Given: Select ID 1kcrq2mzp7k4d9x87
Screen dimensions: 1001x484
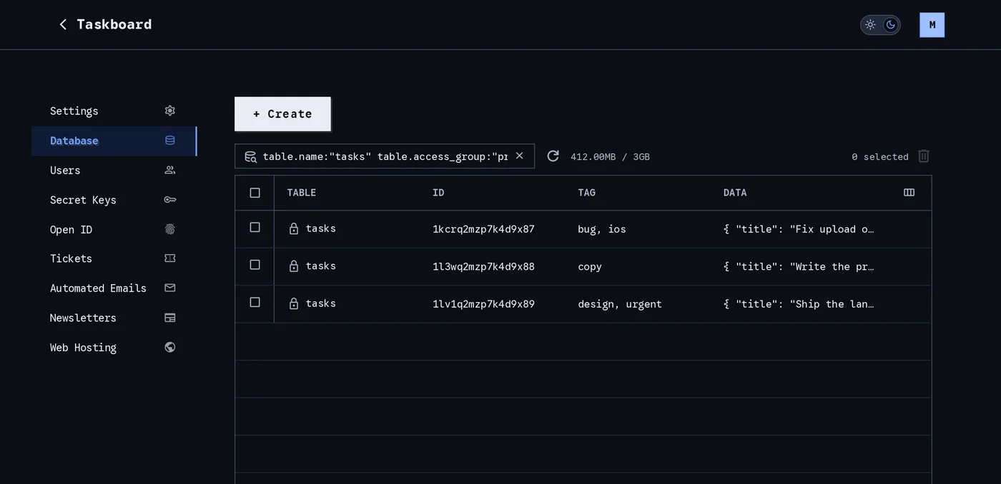Looking at the screenshot, I should 483,229.
